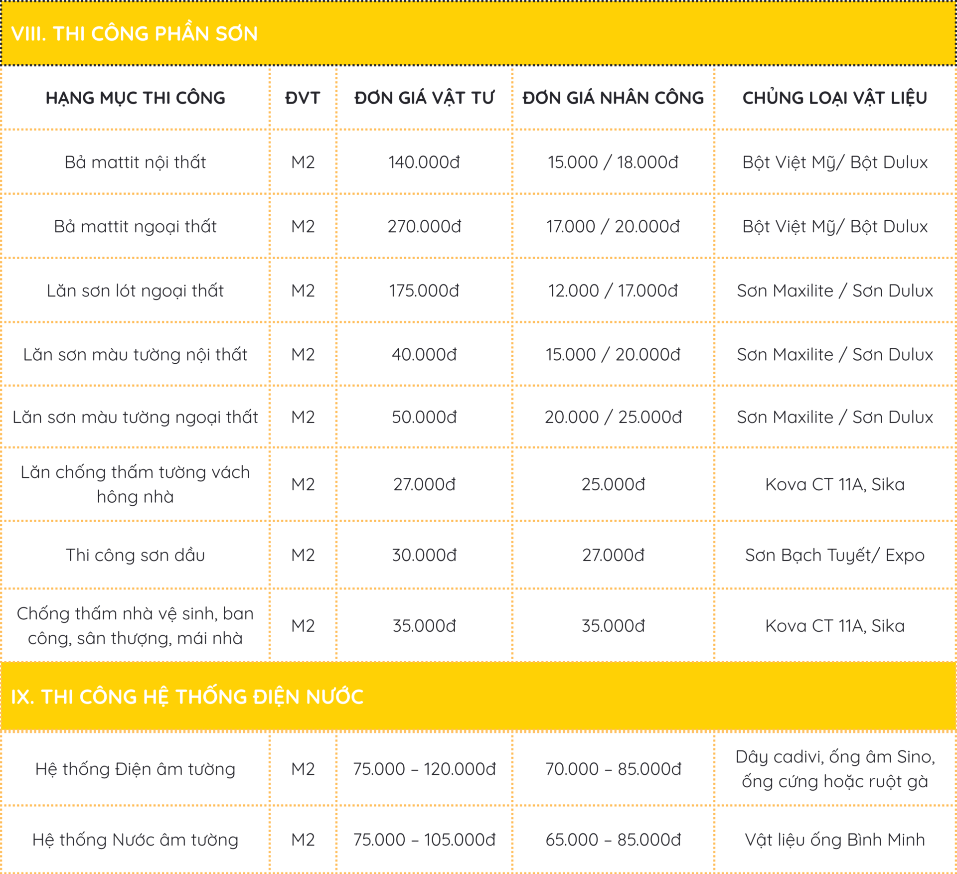The height and width of the screenshot is (874, 957).
Task: Click the 'ĐƠN GIÁ VẬT TƯ' column header
Action: pos(424,98)
